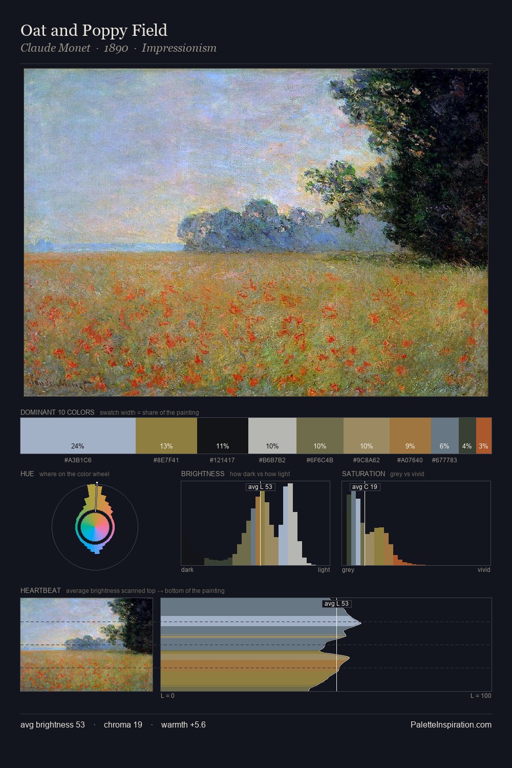The height and width of the screenshot is (768, 512).
Task: Select the 3% rust orange swatch
Action: coord(484,436)
